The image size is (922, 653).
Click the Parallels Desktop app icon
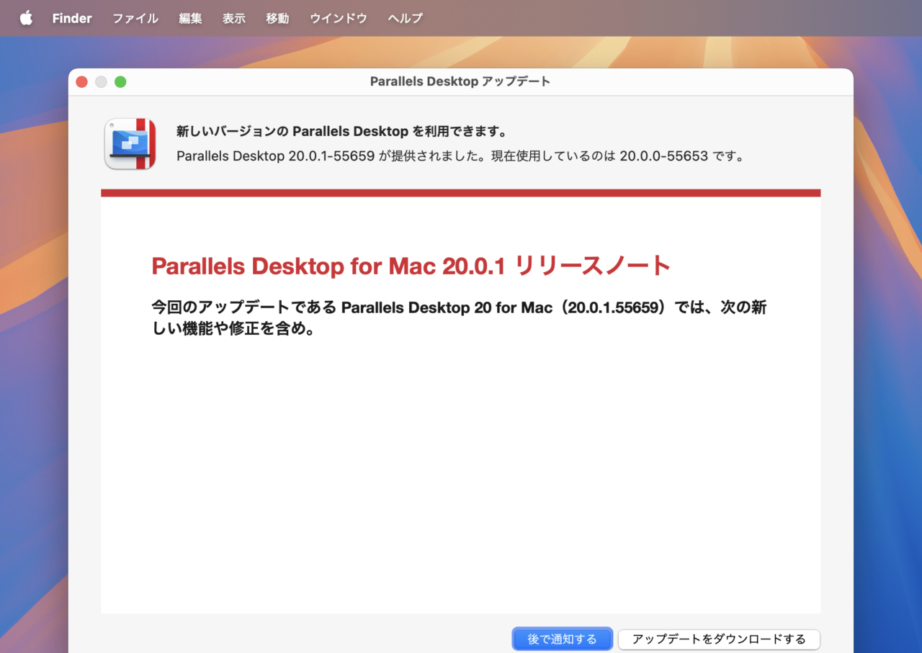point(130,144)
